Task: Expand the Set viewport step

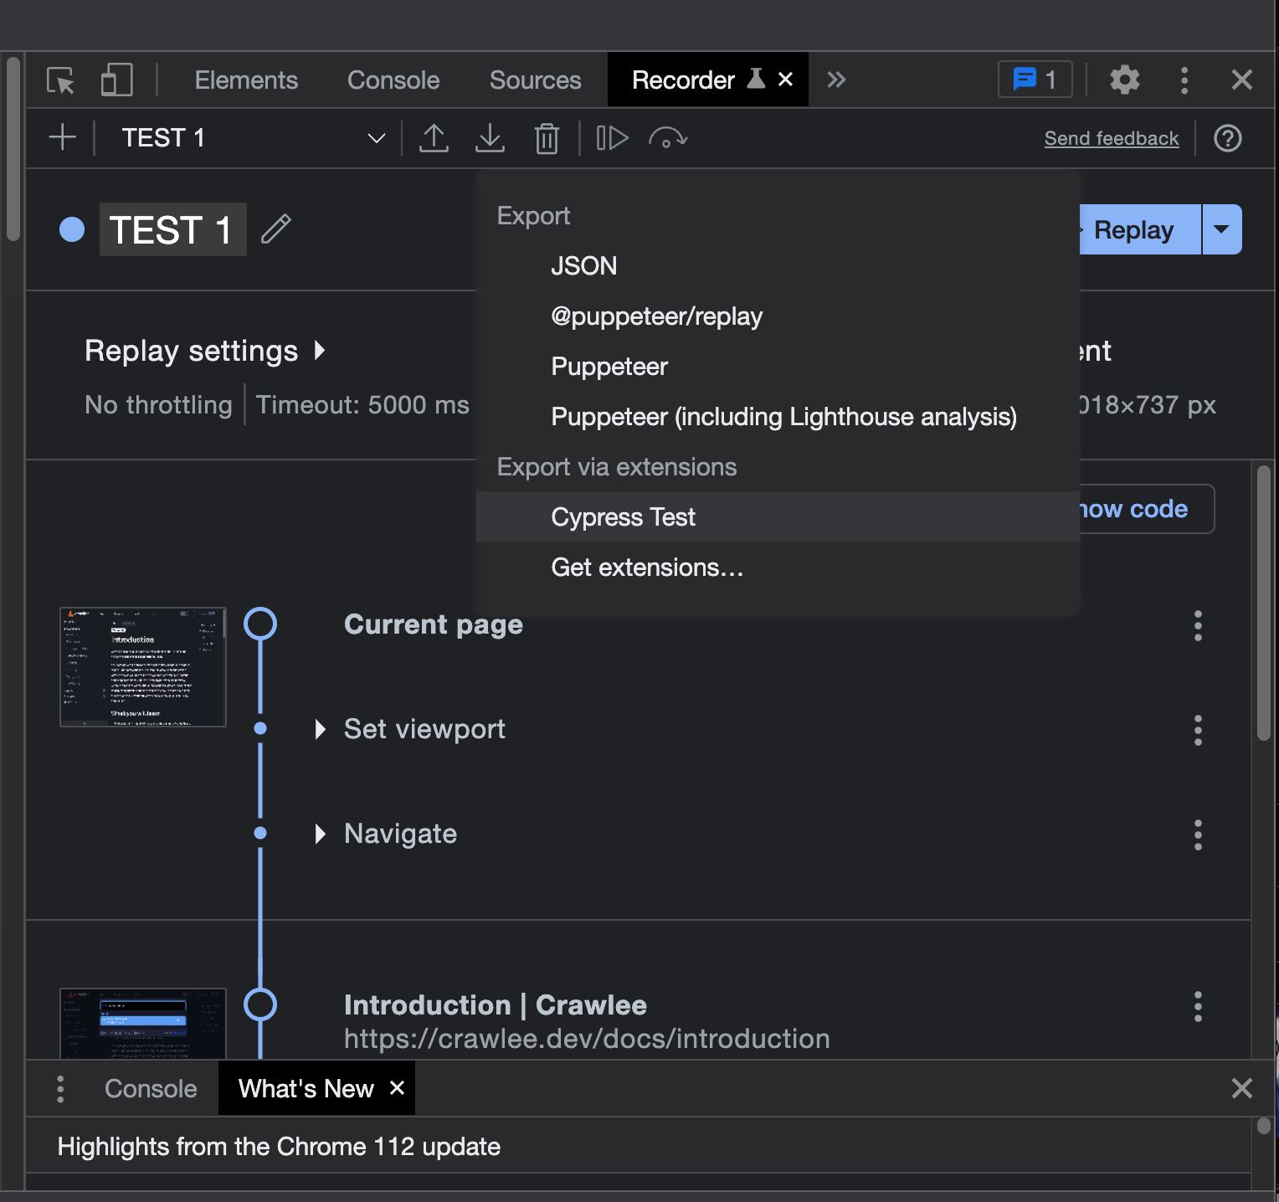Action: [320, 730]
